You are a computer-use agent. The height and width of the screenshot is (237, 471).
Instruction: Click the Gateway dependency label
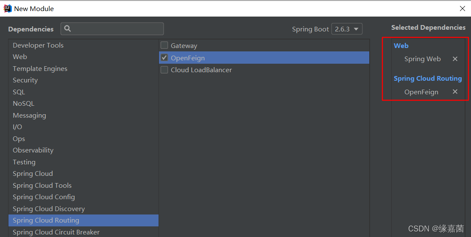(184, 46)
